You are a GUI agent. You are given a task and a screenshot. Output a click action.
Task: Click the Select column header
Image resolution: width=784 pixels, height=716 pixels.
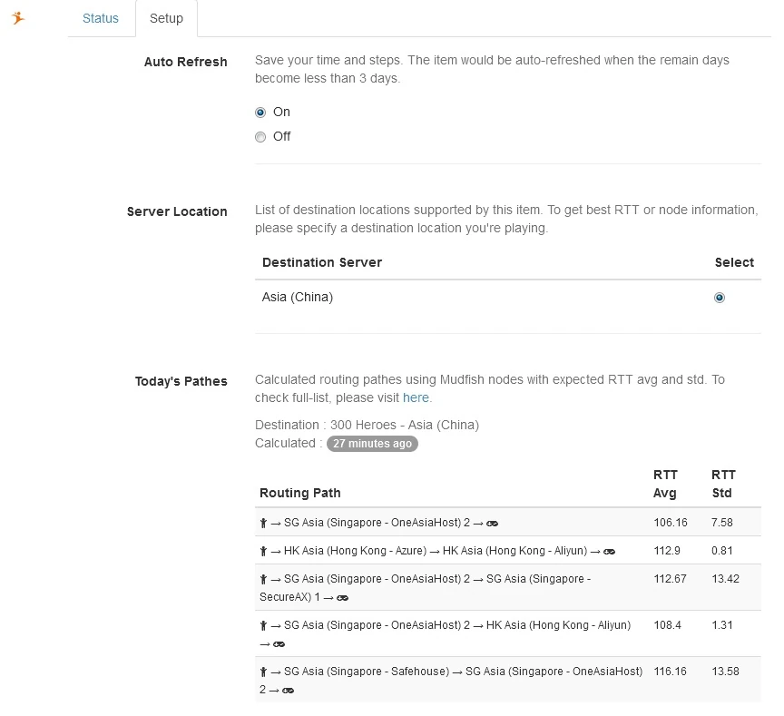(x=734, y=262)
